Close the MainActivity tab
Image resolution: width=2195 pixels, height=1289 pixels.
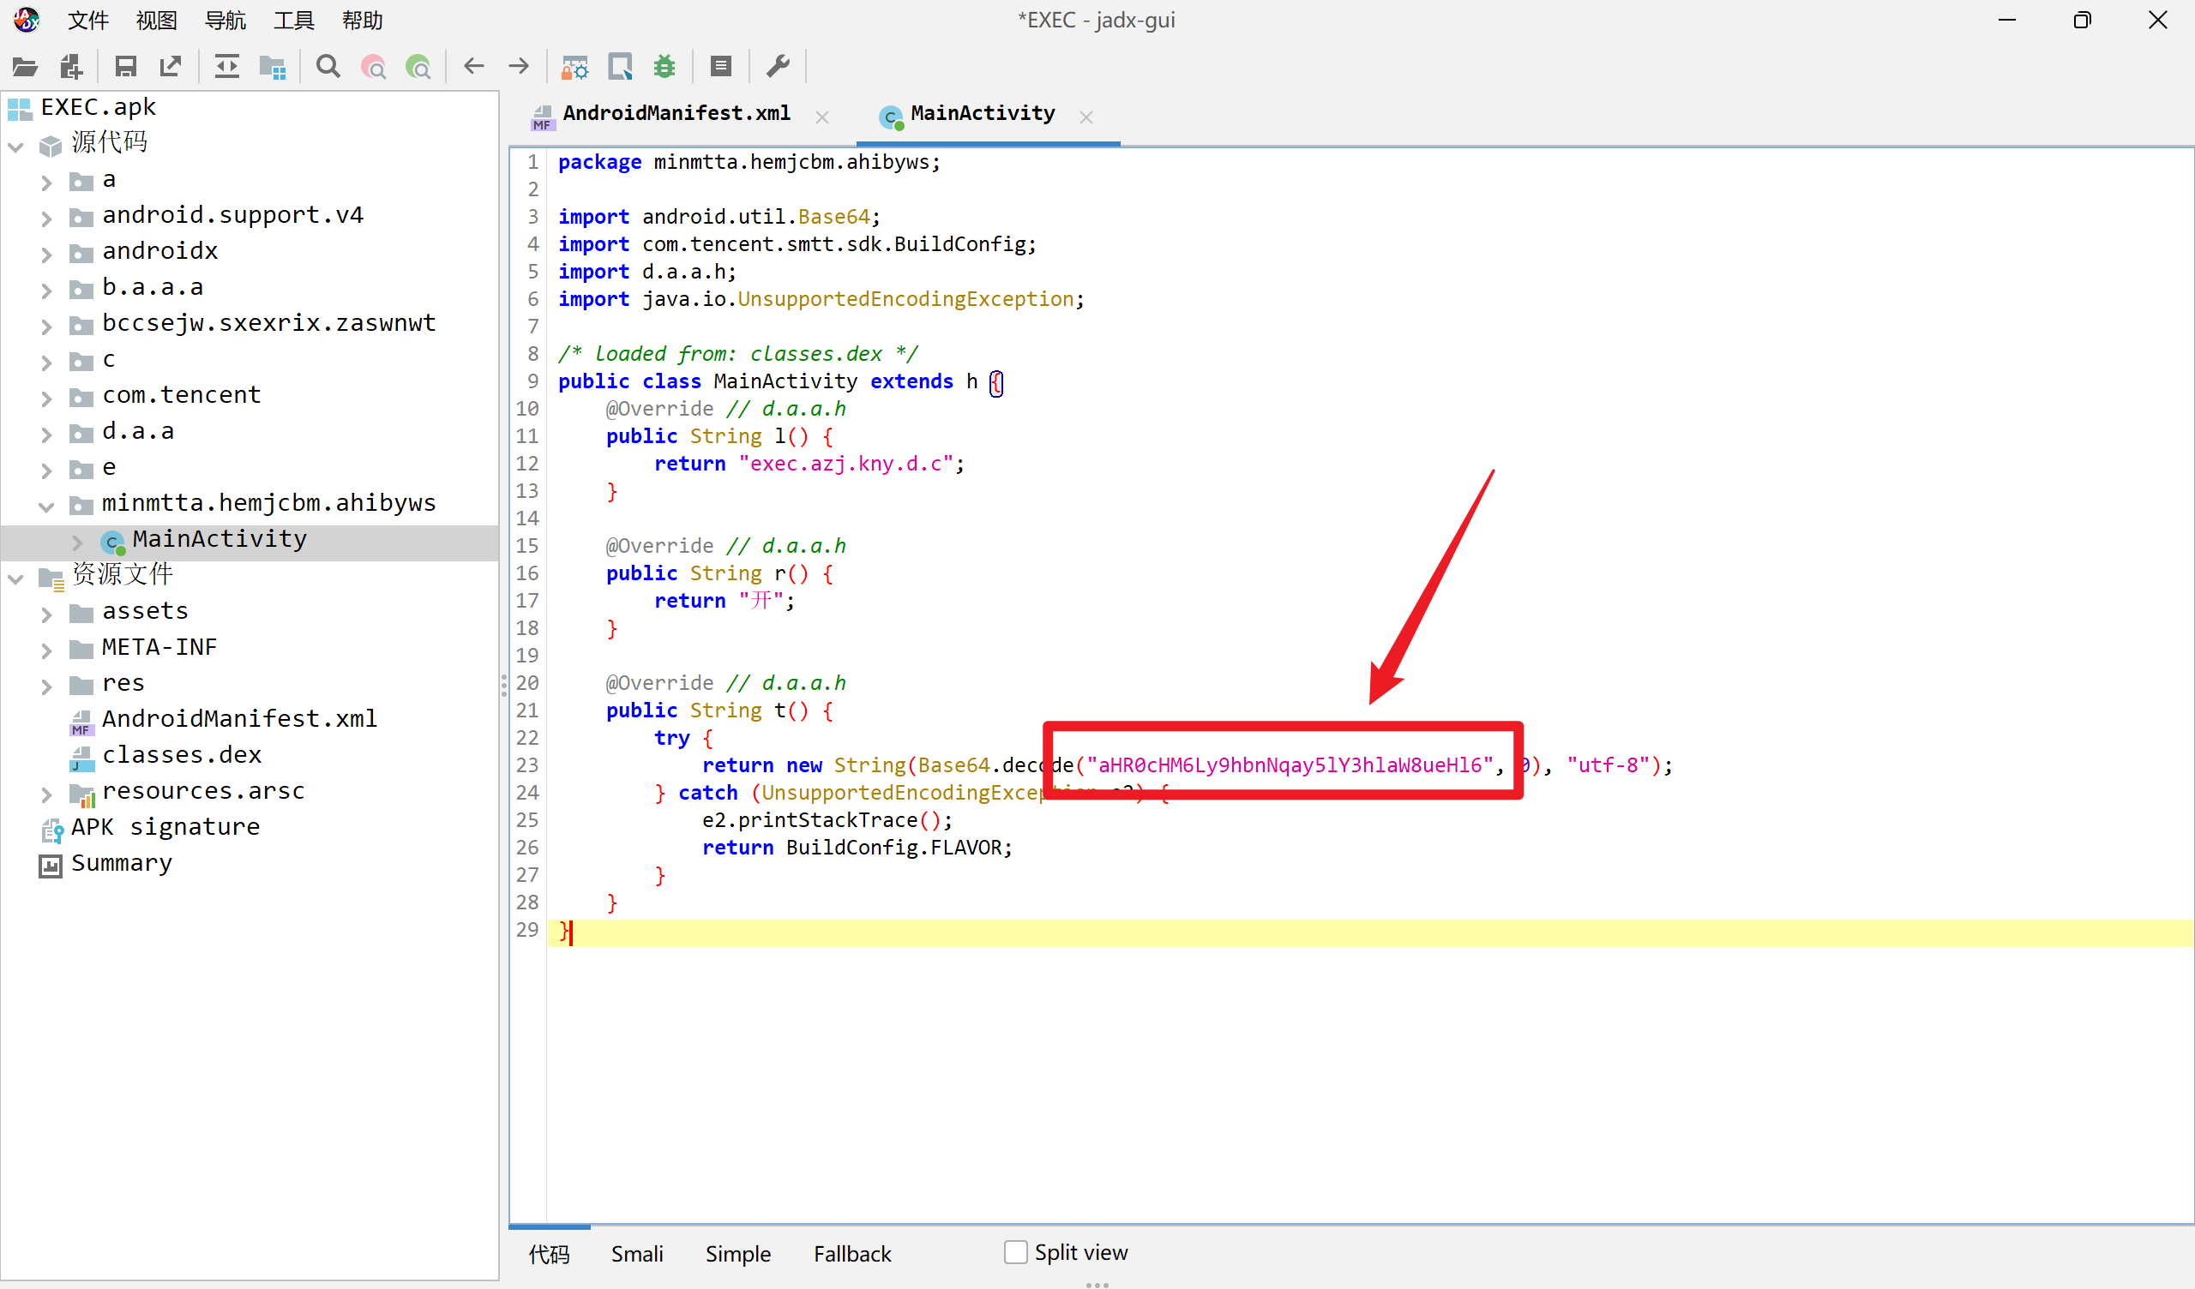click(x=1086, y=117)
